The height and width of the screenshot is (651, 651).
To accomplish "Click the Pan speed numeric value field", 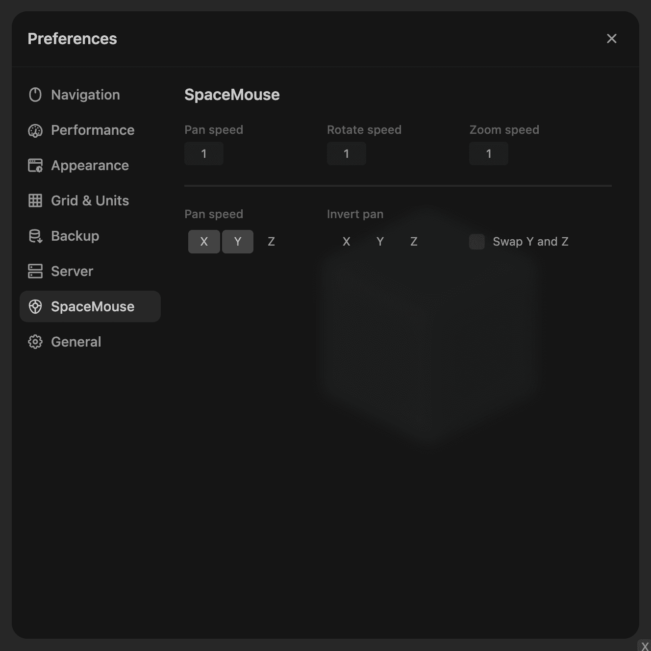I will pos(204,154).
